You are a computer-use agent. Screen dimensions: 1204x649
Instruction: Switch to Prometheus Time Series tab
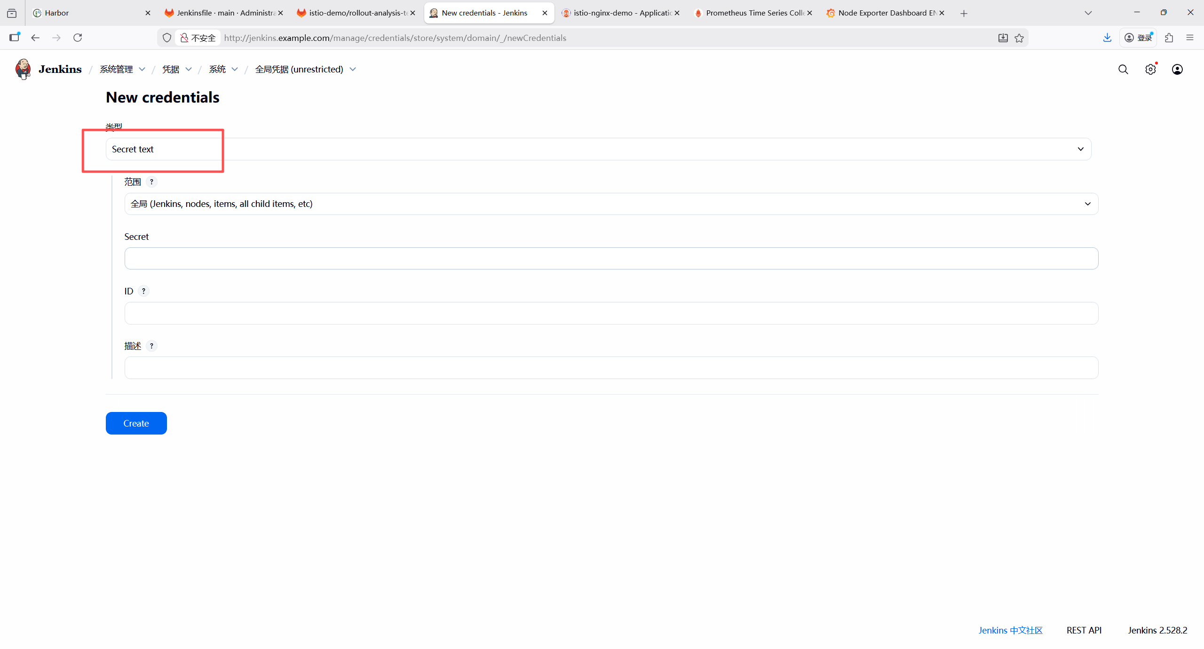752,13
